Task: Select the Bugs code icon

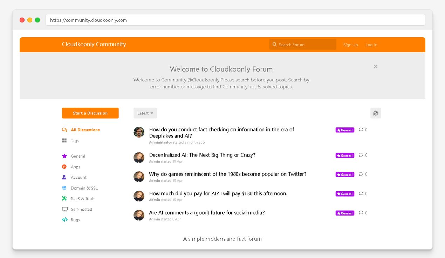Action: [64, 220]
